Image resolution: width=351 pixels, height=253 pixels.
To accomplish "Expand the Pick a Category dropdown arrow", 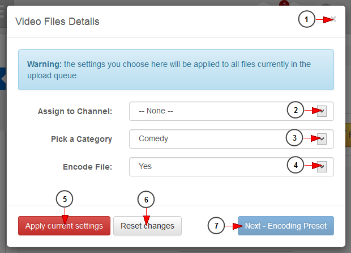I will coord(322,139).
